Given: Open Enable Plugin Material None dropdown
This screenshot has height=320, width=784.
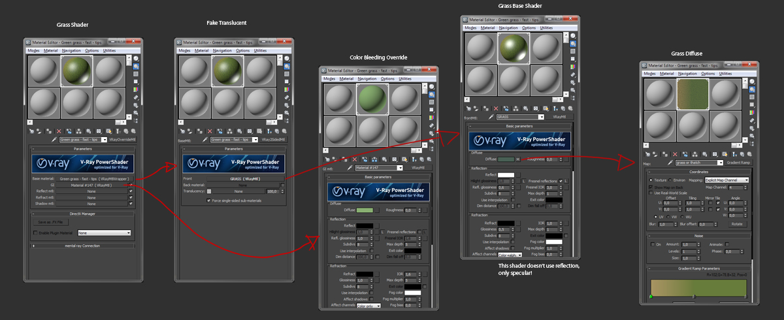Looking at the screenshot, I should [104, 232].
